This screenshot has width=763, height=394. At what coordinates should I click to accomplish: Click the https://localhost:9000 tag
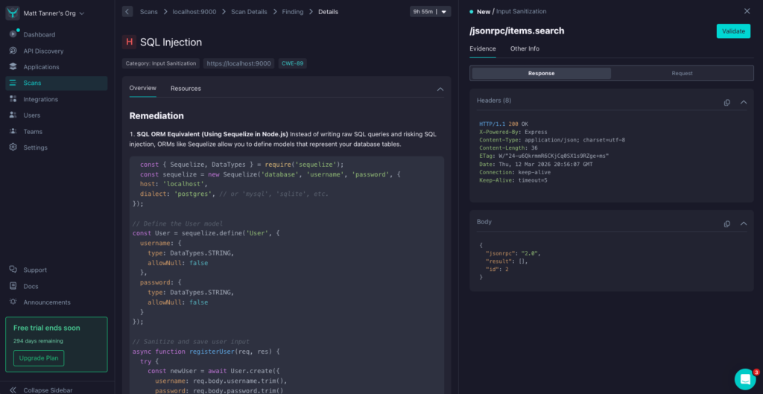tap(238, 63)
